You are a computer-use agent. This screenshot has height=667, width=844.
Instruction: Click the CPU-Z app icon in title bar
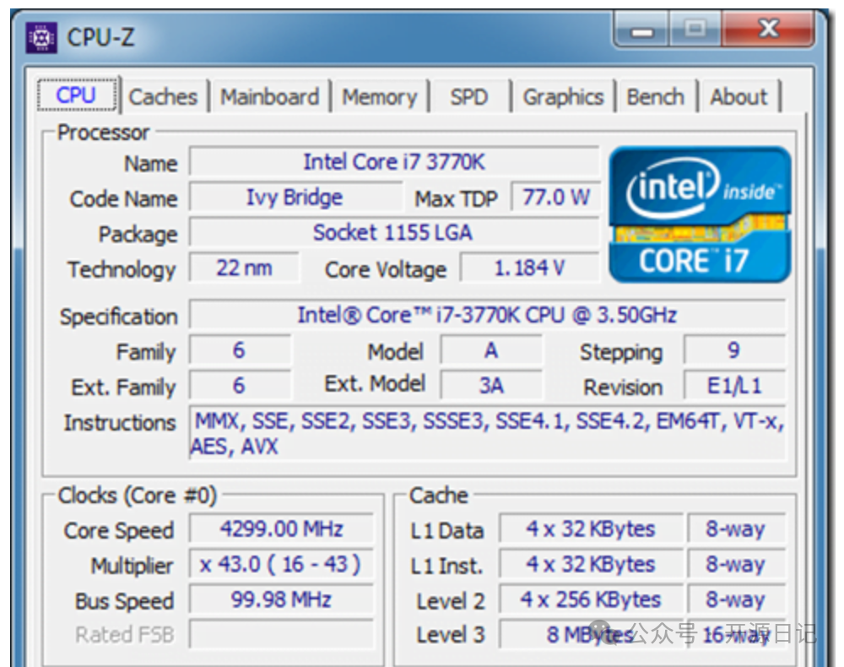point(41,38)
